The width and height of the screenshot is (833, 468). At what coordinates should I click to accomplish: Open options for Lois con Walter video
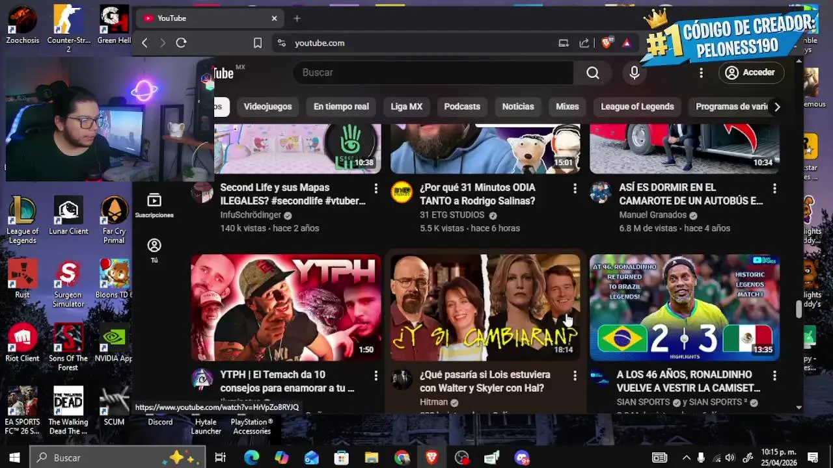point(575,376)
